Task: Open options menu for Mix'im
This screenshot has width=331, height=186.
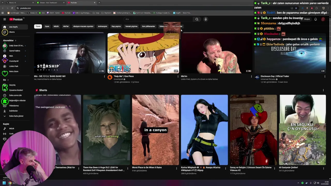Action: click(x=251, y=76)
